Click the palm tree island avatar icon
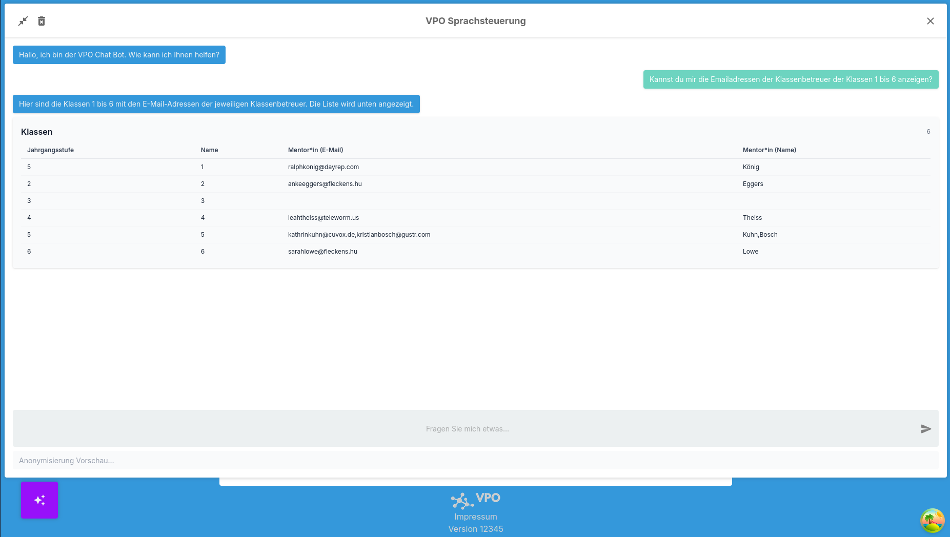 (932, 521)
